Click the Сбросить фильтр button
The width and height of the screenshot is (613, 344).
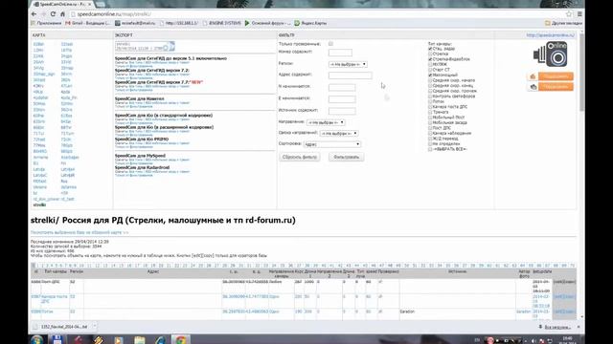click(300, 157)
